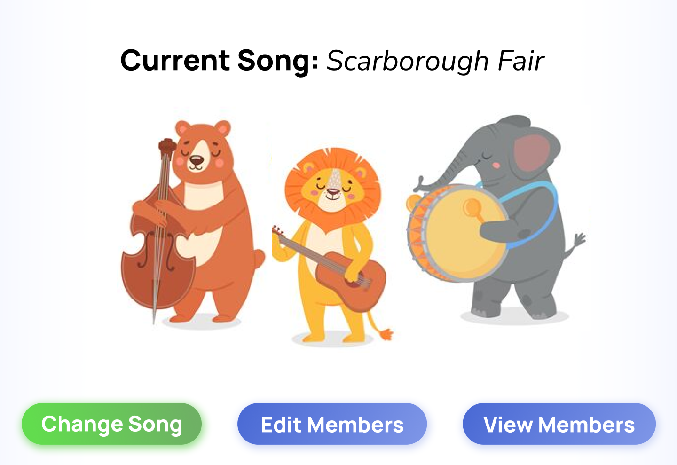Tap the drum mallet on the drum

pos(472,208)
